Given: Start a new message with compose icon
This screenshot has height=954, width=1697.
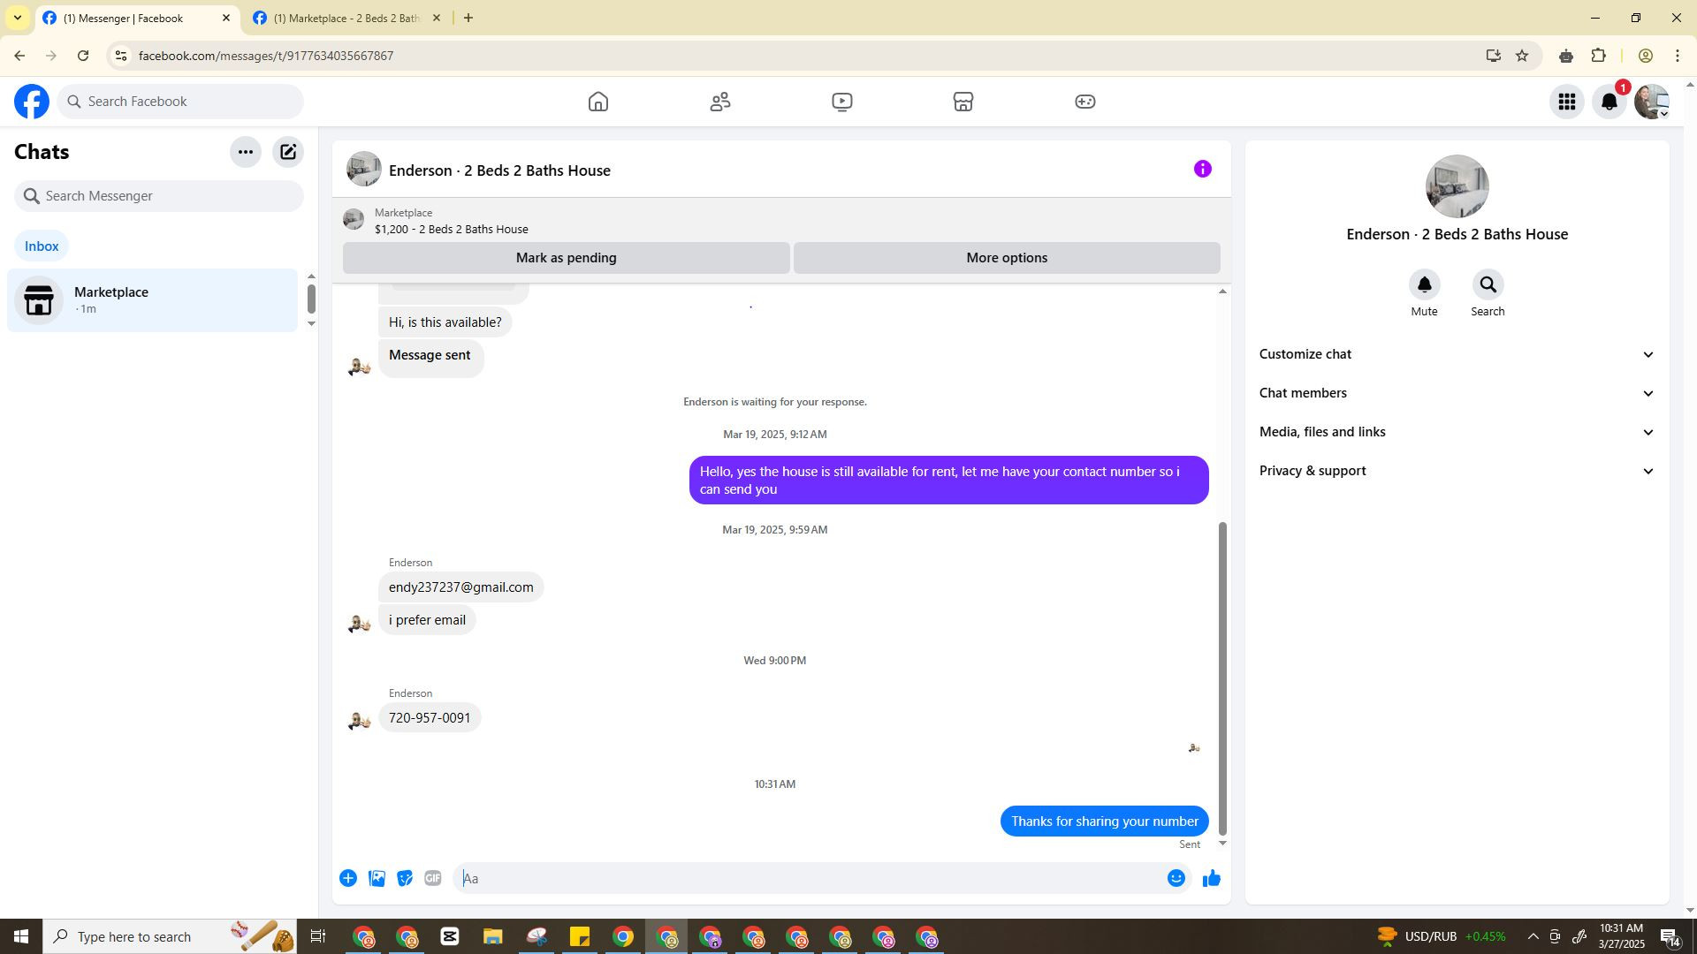Looking at the screenshot, I should [x=288, y=152].
